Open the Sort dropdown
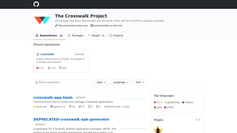The image size is (237, 133). pos(140,82)
